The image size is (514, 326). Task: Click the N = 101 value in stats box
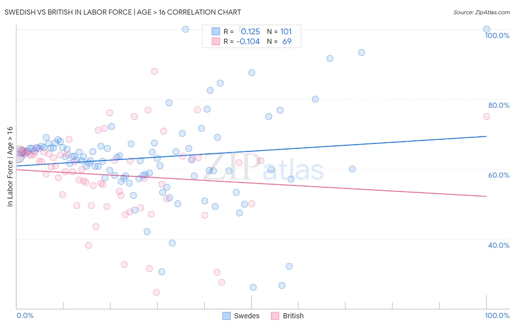click(279, 31)
